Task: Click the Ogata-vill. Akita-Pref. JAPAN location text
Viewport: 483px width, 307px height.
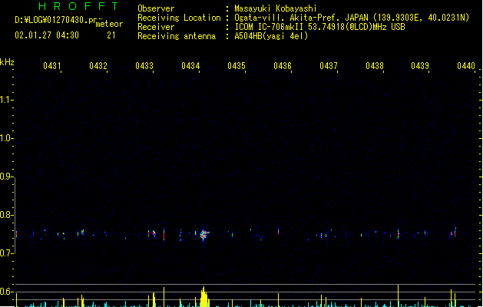Action: point(301,18)
